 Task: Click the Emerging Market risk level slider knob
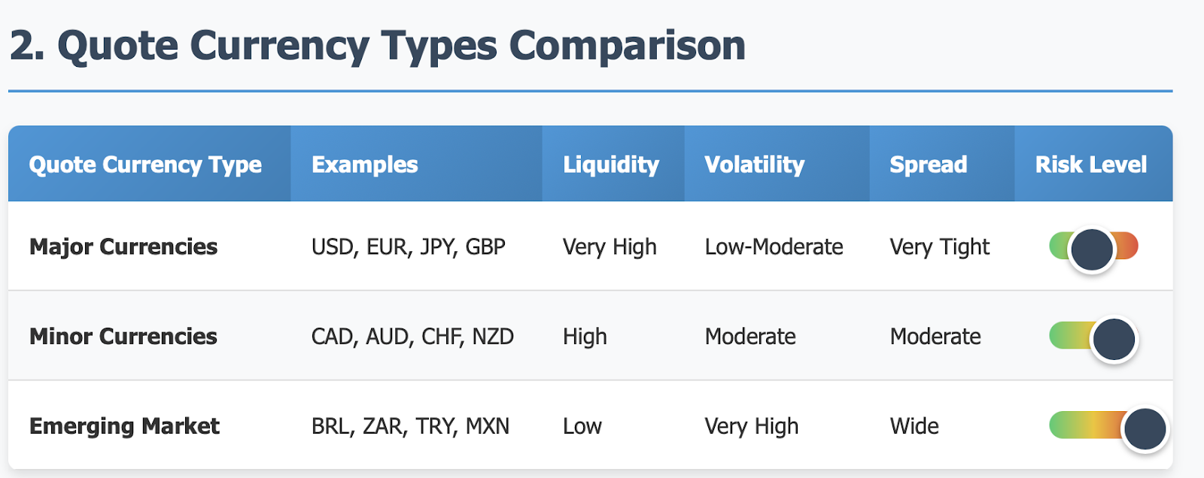[x=1145, y=429]
